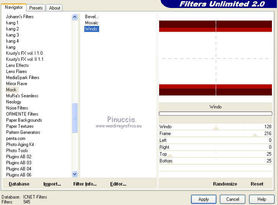The height and width of the screenshot is (205, 278).
Task: Select Krusty's FX vol. I 1.0
Action: click(24, 53)
